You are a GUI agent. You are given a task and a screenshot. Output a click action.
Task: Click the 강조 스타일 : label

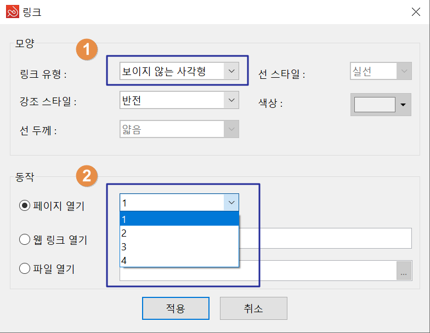48,102
